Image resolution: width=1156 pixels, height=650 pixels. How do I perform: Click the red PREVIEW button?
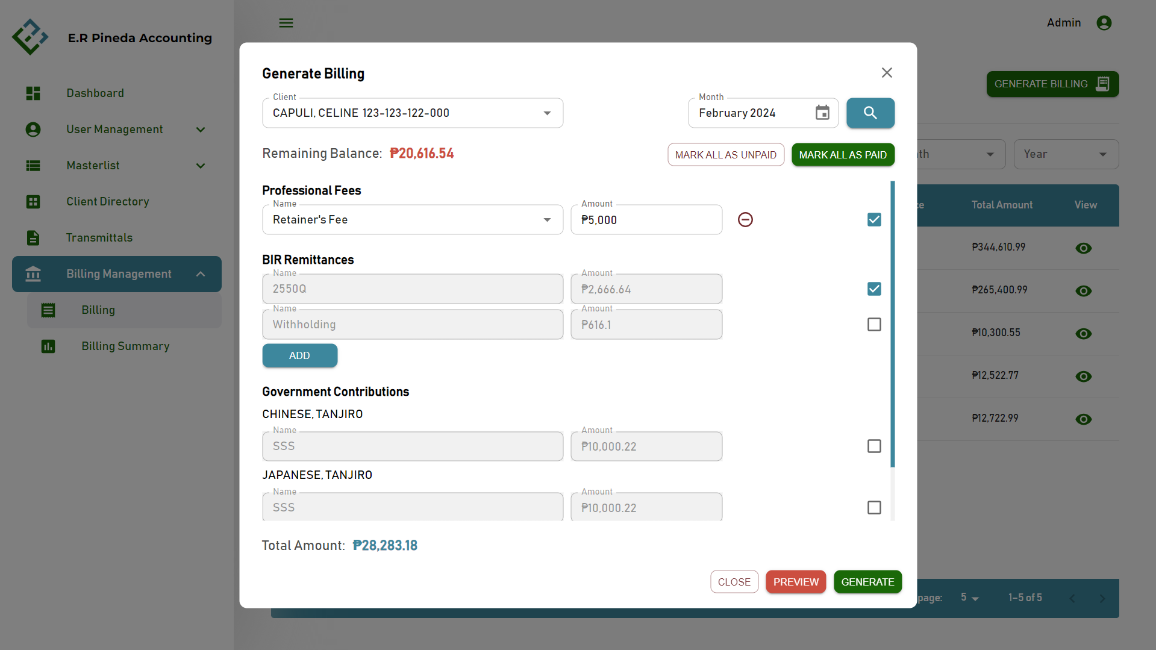[x=795, y=582]
